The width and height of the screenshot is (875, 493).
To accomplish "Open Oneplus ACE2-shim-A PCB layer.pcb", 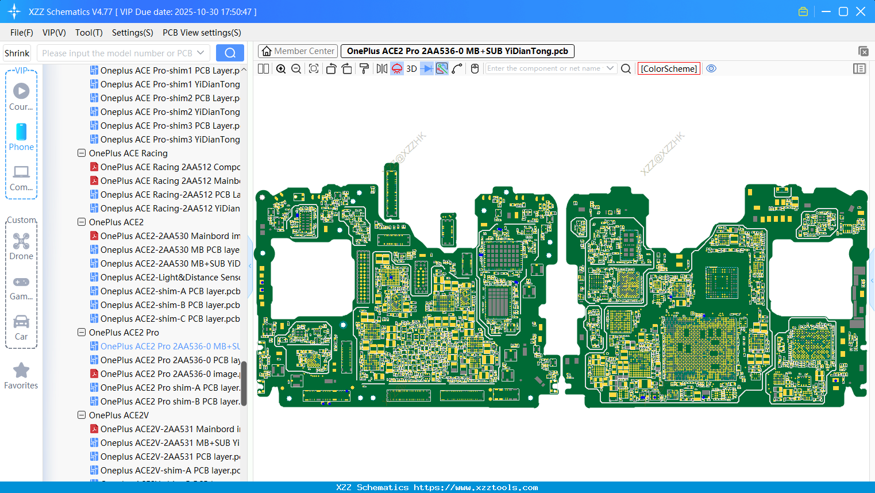I will point(165,291).
